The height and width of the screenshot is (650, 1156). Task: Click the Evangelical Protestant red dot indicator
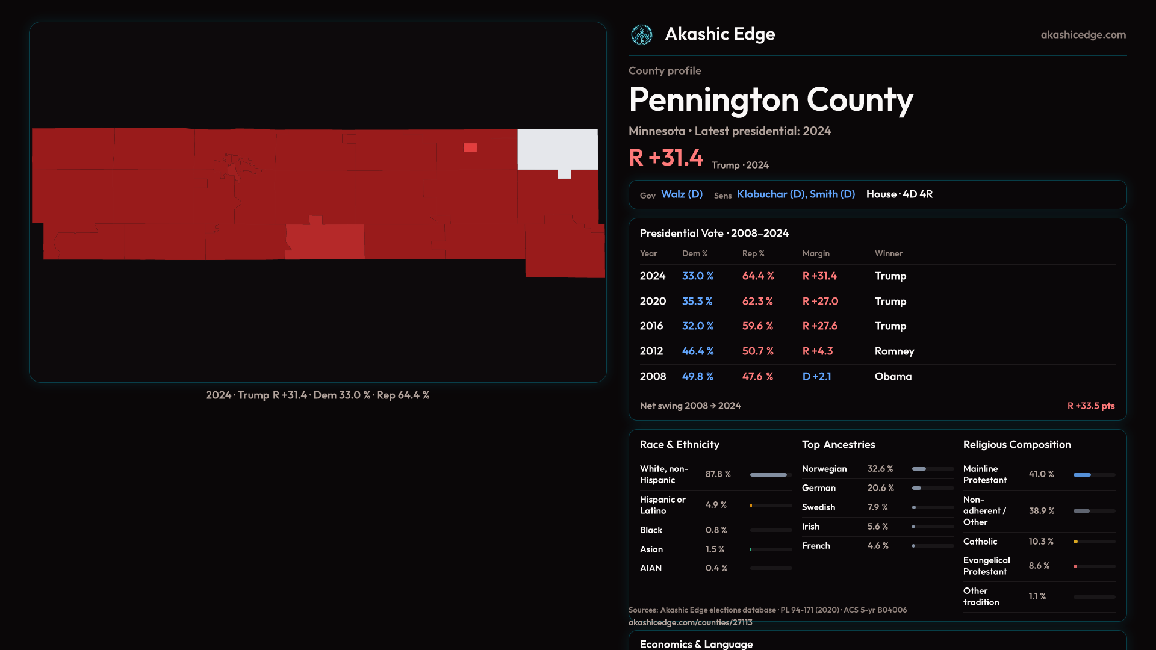pyautogui.click(x=1075, y=566)
